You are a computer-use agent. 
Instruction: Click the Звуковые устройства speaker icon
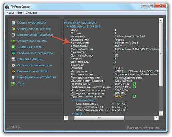[x=13, y=71]
